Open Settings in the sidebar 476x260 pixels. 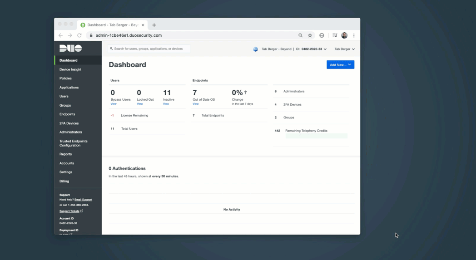65,172
